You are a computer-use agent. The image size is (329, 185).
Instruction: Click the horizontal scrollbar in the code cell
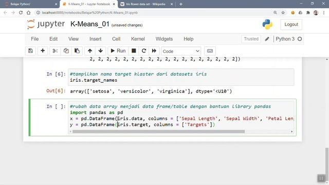pos(158,132)
